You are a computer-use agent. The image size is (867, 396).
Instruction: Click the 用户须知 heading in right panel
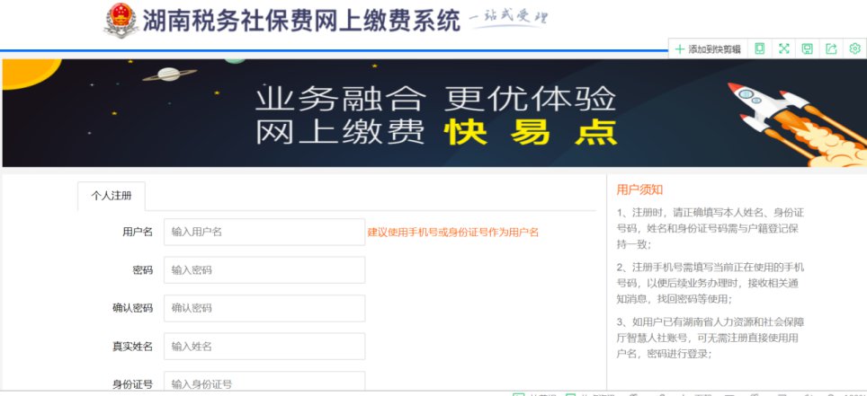[x=639, y=189]
